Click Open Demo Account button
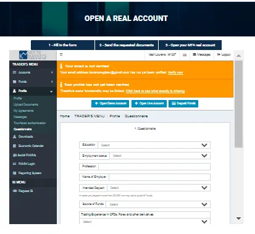The width and height of the screenshot is (255, 234). [110, 104]
